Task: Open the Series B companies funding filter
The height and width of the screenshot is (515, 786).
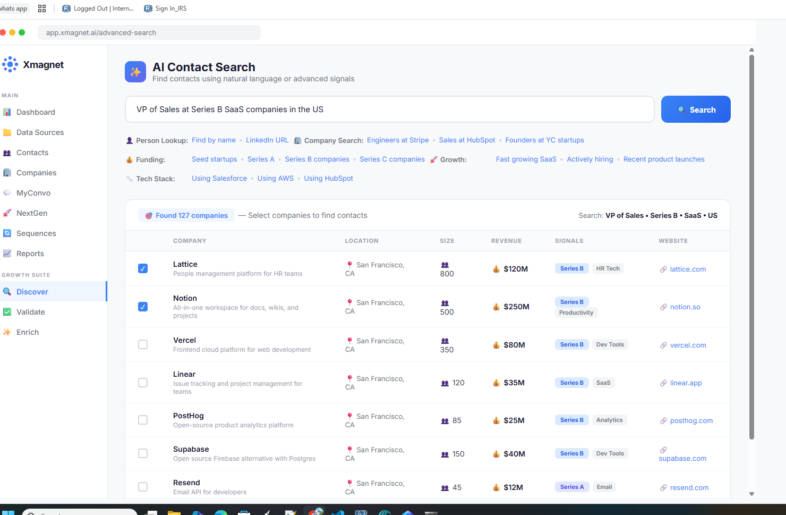Action: click(317, 159)
